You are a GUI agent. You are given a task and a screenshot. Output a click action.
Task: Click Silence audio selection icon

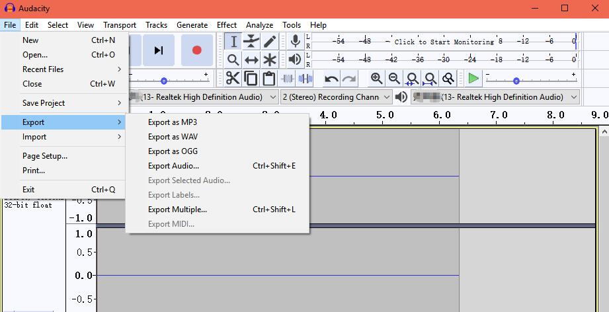[305, 79]
